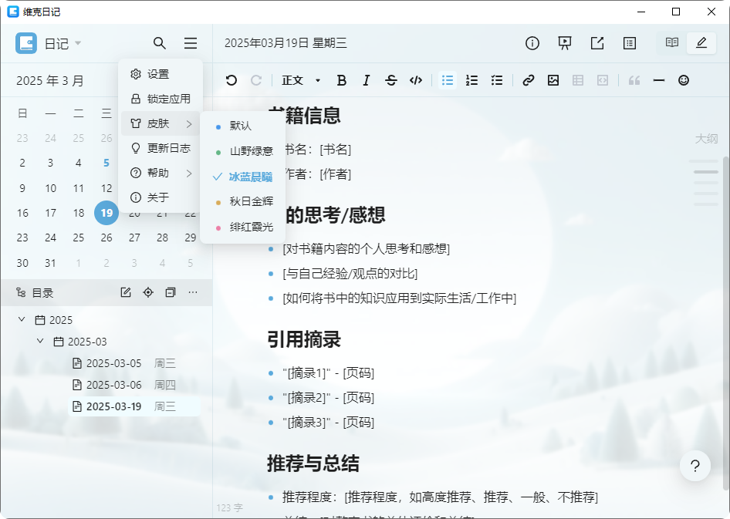The height and width of the screenshot is (519, 730).
Task: Insert an image using the toolbar icon
Action: click(x=553, y=79)
